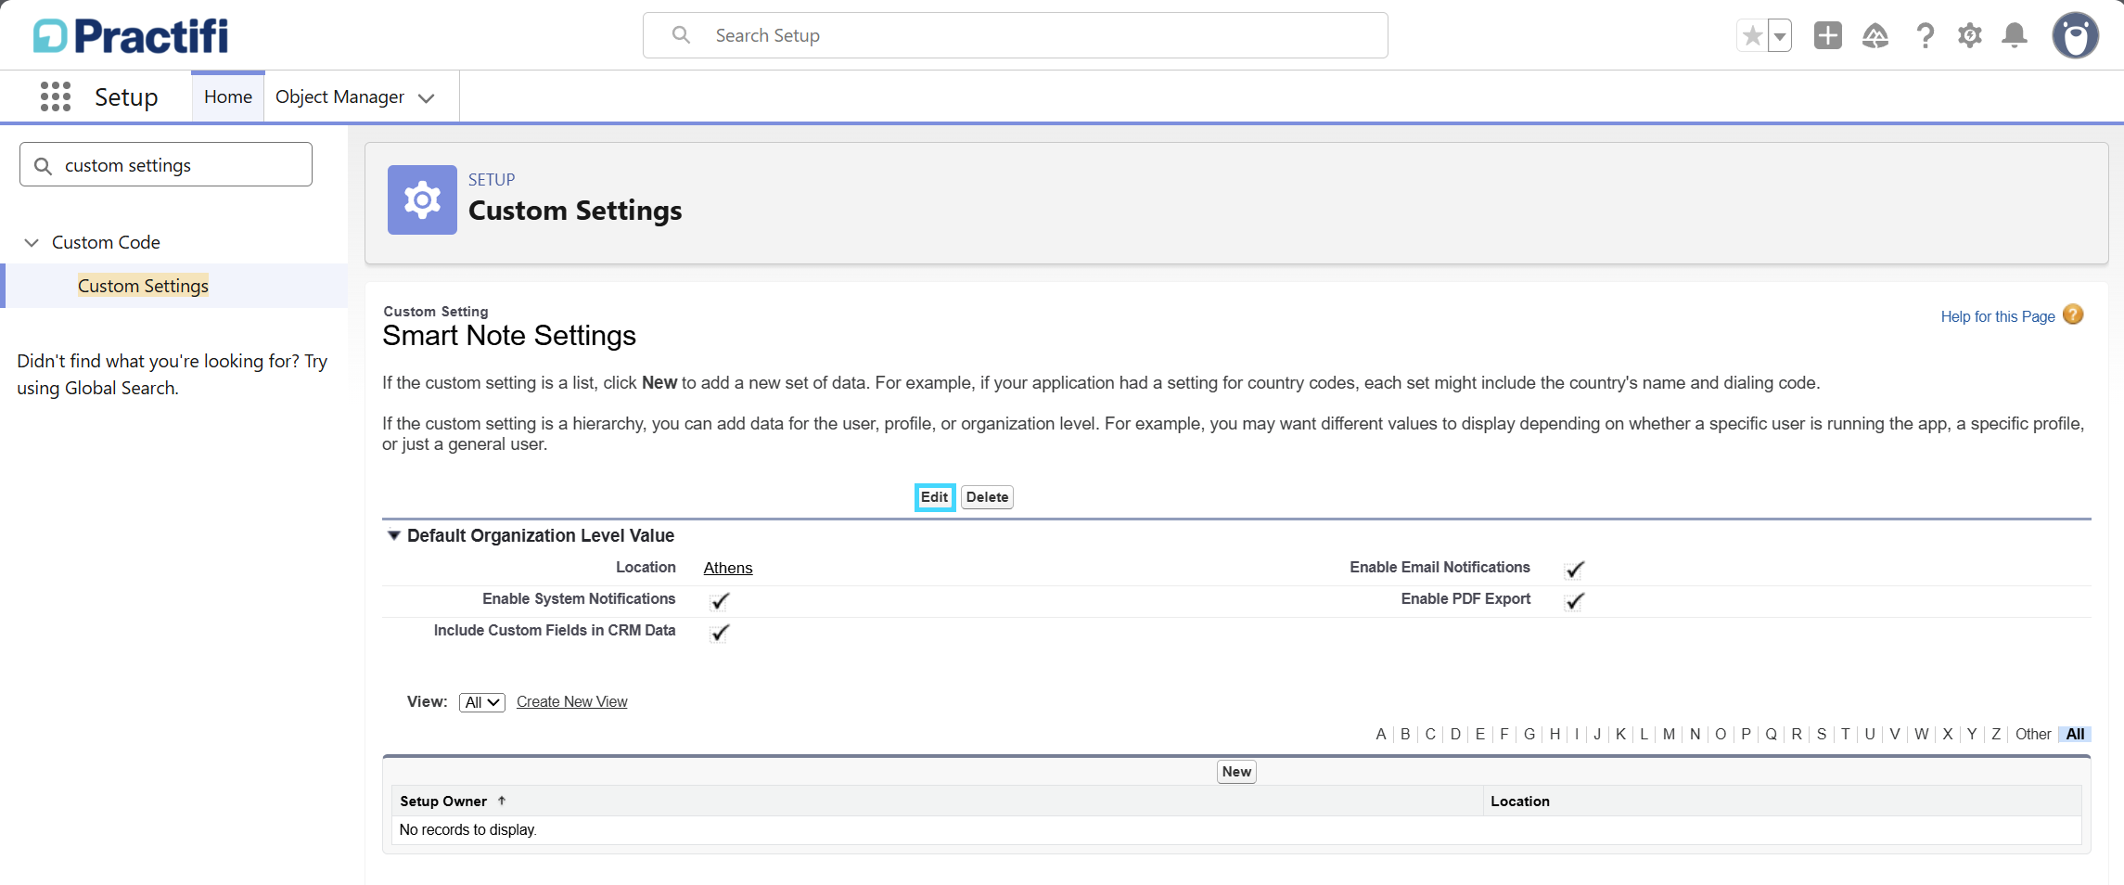
Task: Filter list by letter K
Action: coord(1620,734)
